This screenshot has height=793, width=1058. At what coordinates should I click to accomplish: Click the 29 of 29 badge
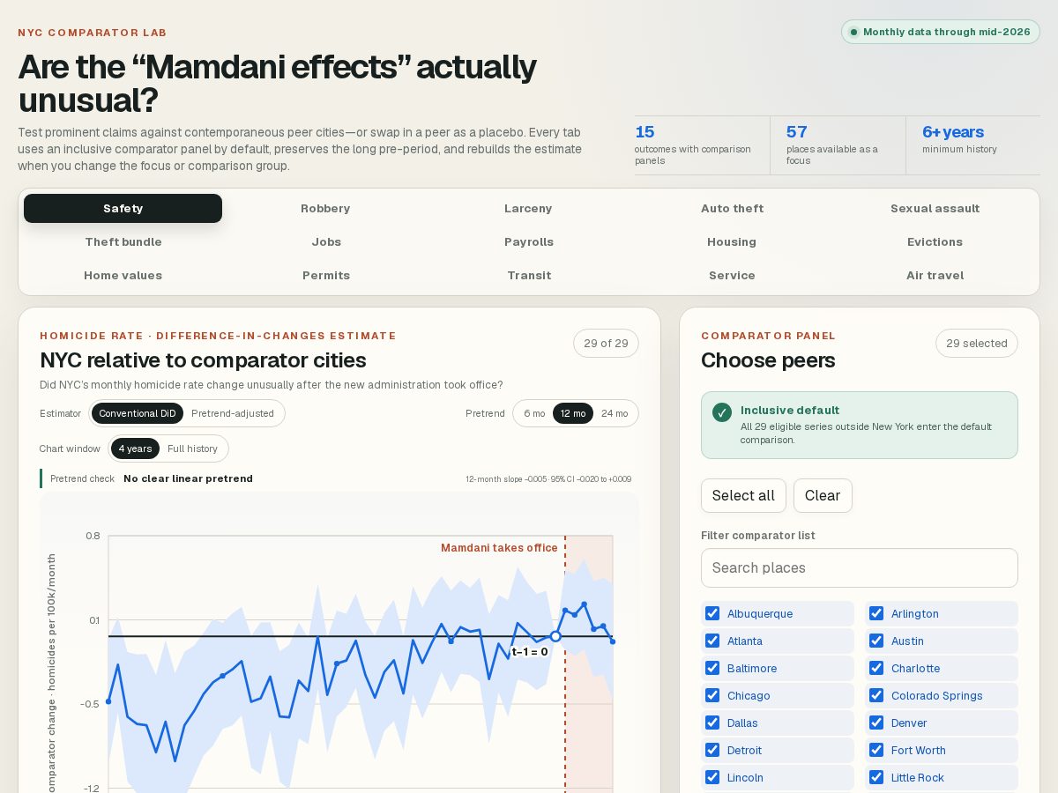coord(606,344)
